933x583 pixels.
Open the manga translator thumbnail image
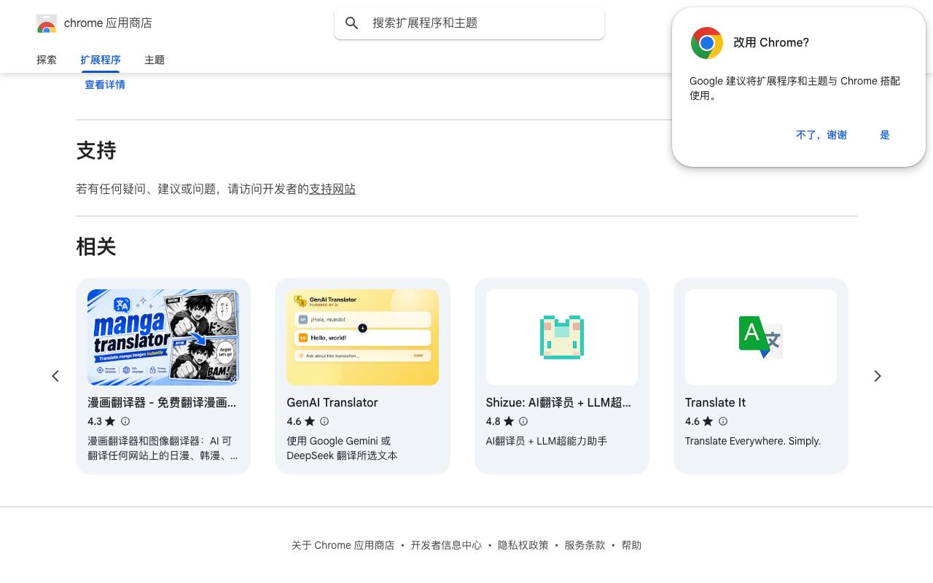click(x=163, y=337)
